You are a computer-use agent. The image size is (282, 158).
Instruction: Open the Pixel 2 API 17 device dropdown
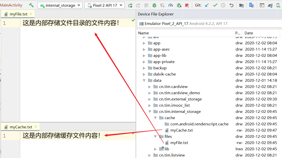coord(105,5)
